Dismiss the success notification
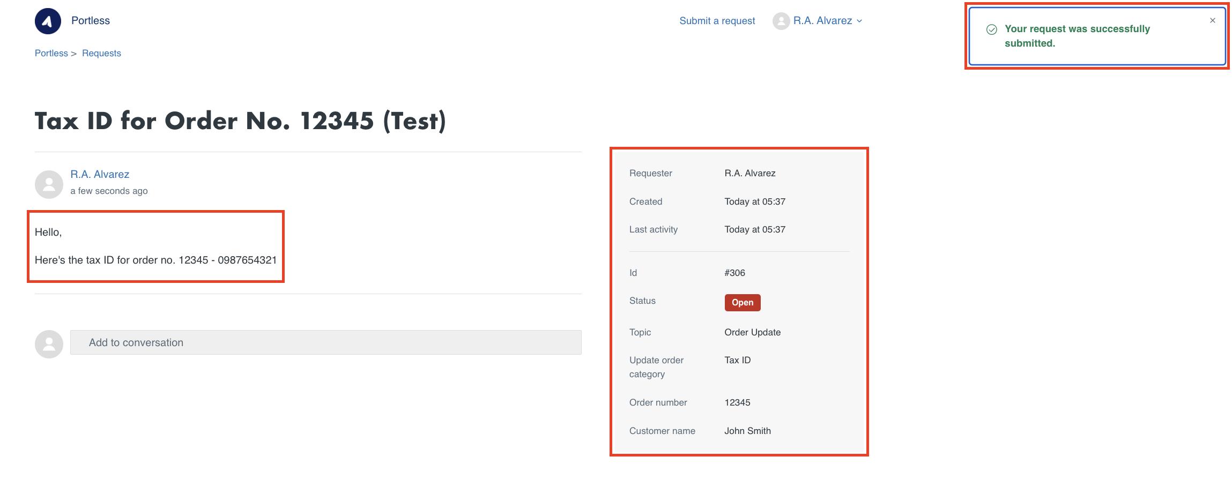 [1212, 20]
